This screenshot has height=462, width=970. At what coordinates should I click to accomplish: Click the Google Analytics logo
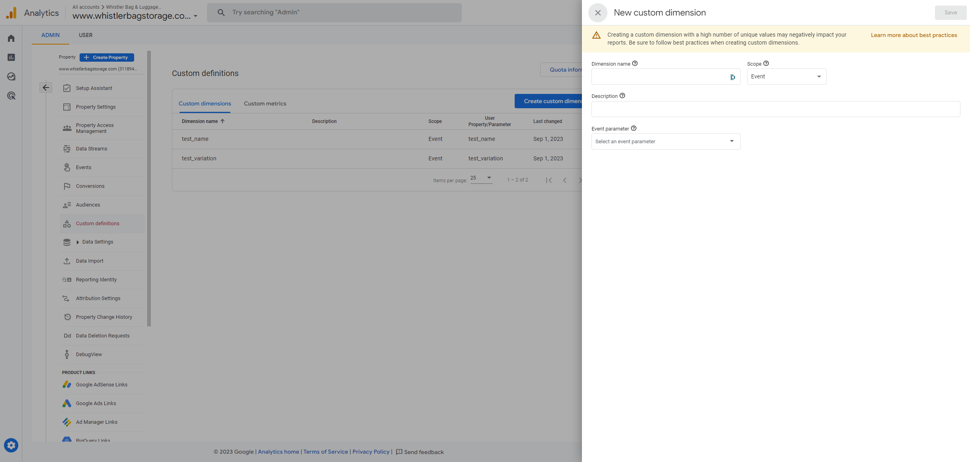point(12,13)
